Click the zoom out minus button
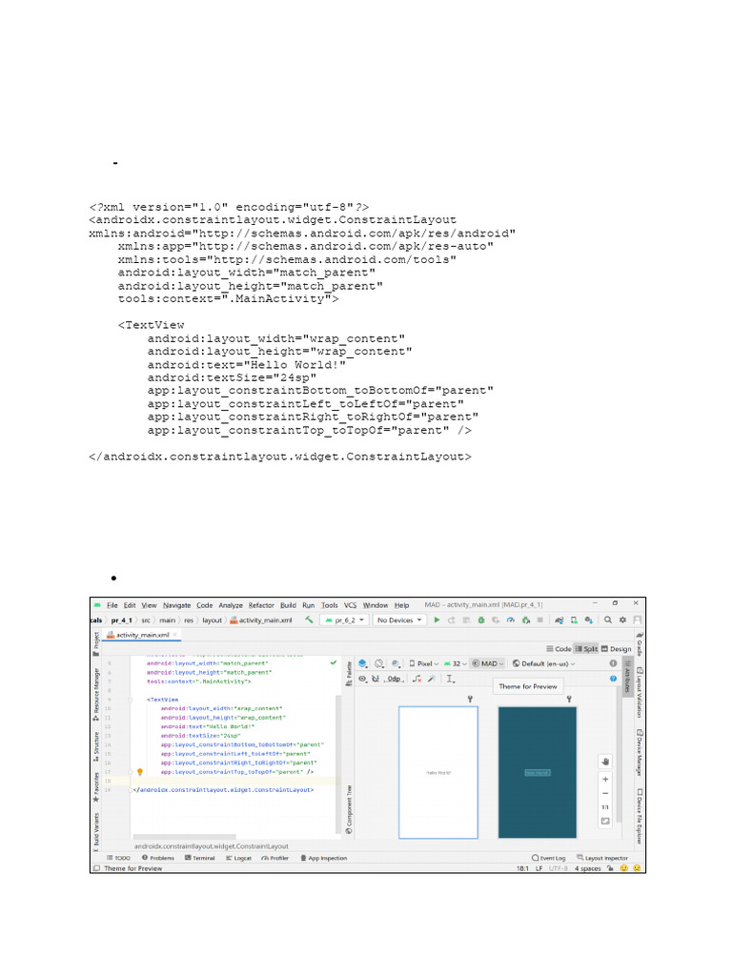The width and height of the screenshot is (732, 976). click(605, 794)
